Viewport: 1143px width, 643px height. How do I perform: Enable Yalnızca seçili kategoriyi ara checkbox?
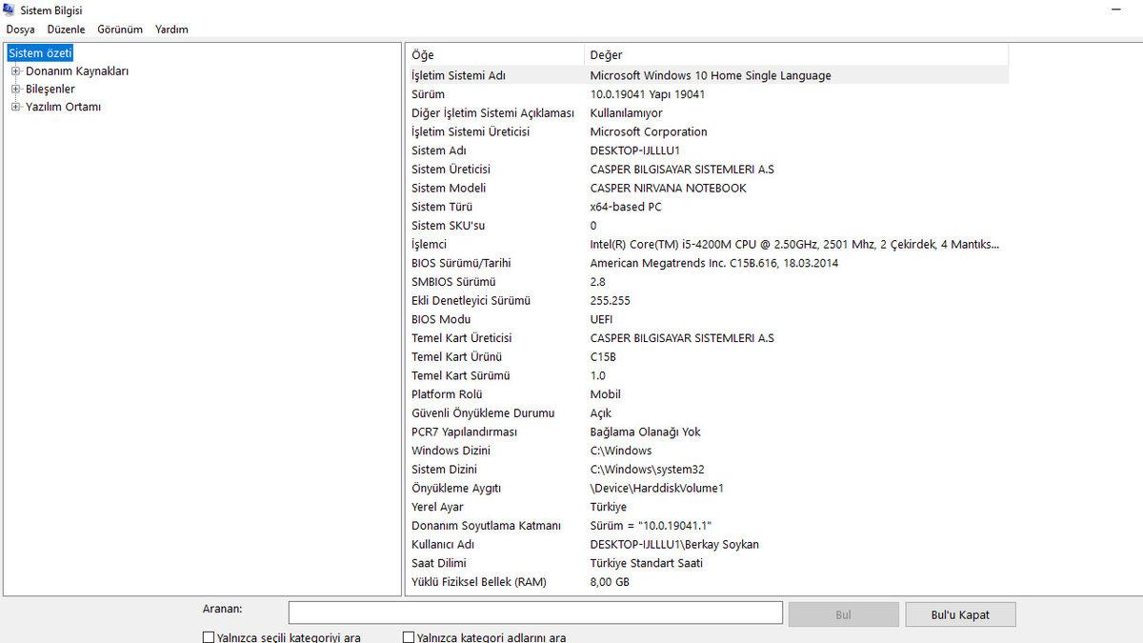(x=209, y=637)
